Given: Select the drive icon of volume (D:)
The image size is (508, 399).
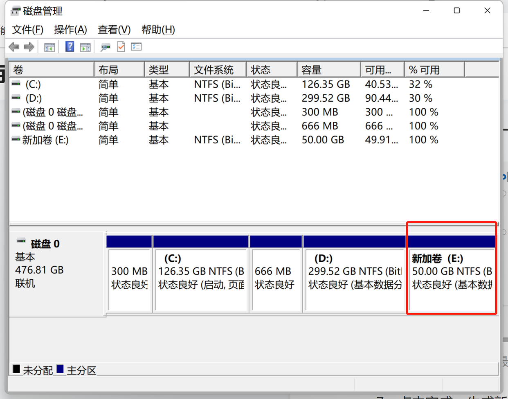Looking at the screenshot, I should [16, 98].
